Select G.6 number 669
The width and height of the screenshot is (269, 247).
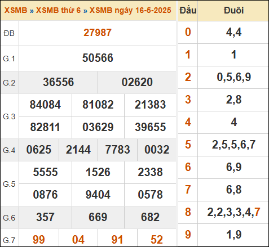point(98,217)
